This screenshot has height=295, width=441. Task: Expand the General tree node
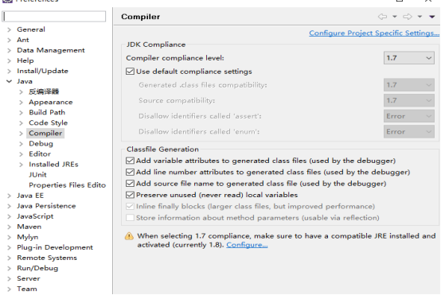click(10, 29)
